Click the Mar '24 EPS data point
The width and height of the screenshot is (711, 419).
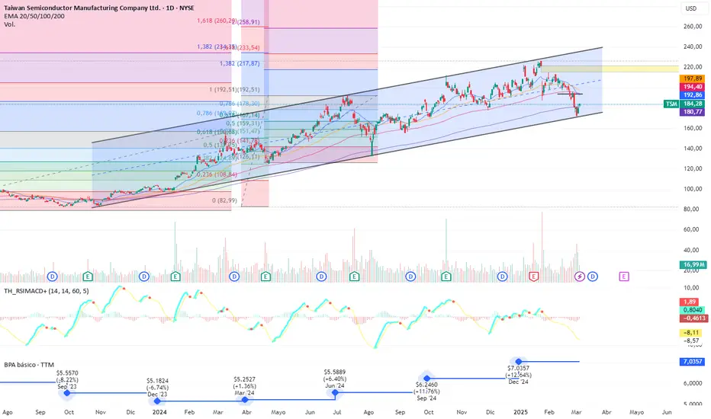pos(245,399)
